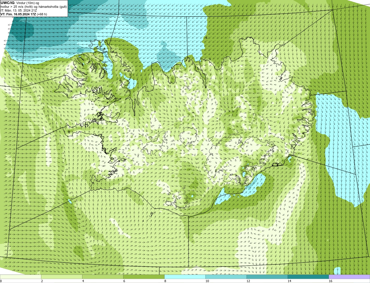
Task: Click the legend scale label "16"
Action: pyautogui.click(x=330, y=281)
